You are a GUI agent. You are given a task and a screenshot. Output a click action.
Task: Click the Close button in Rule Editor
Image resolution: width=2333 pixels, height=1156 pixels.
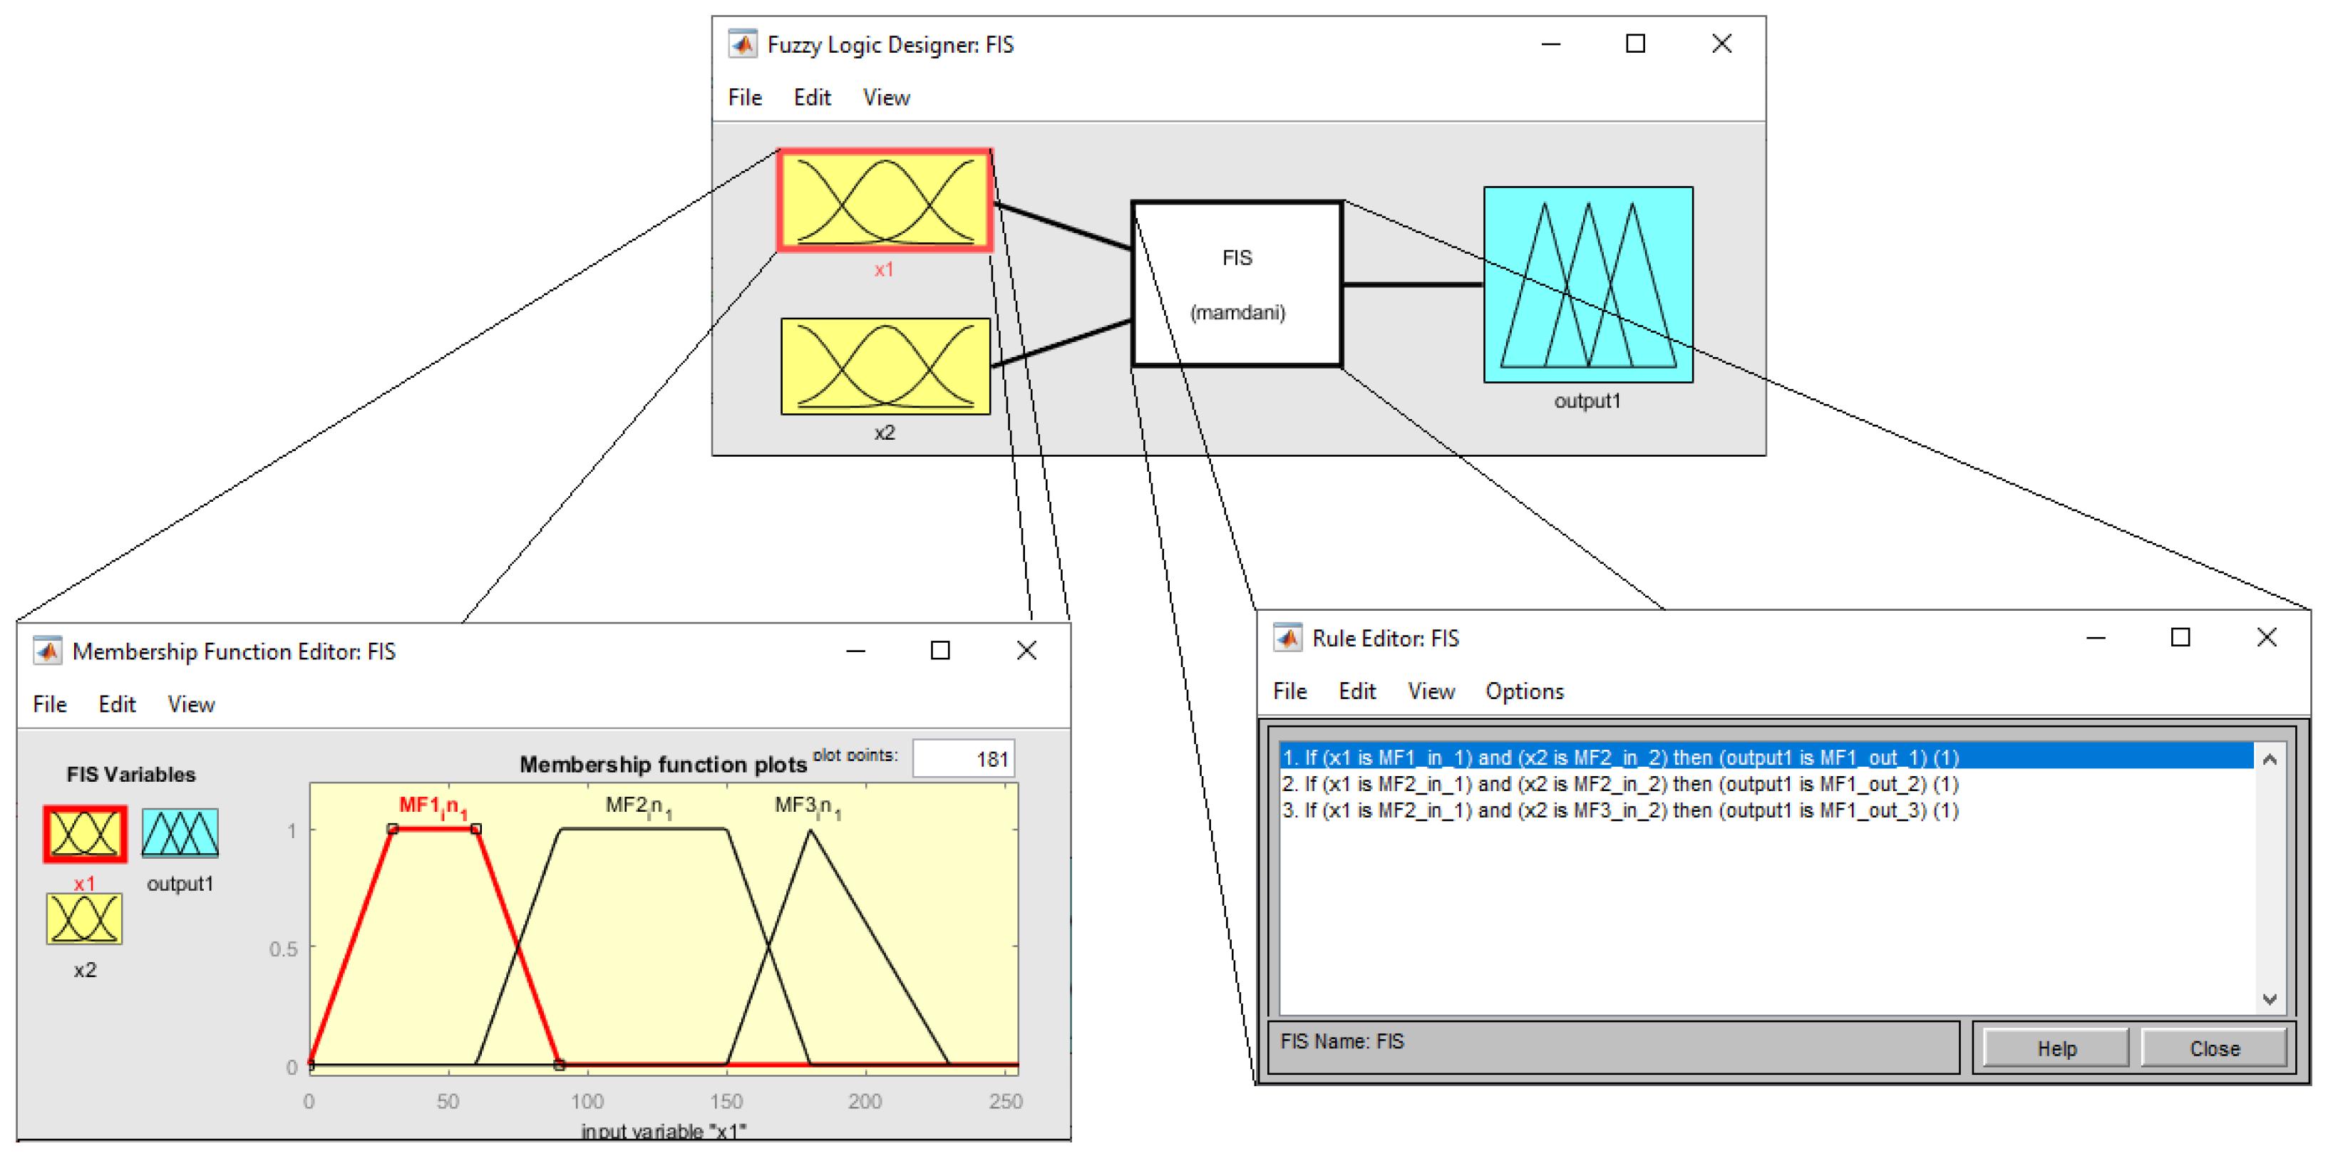tap(2213, 1048)
